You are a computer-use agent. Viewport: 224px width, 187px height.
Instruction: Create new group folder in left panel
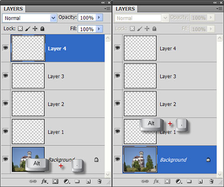click(77, 181)
